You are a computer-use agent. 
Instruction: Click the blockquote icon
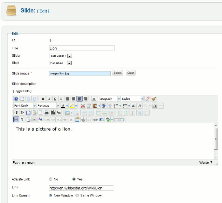(x=94, y=99)
